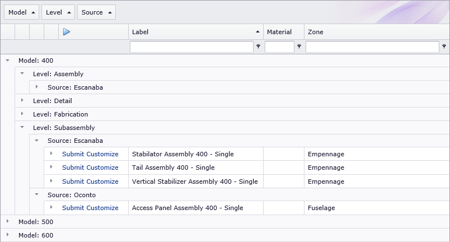Open the Material column filter icon
450x242 pixels.
[299, 47]
